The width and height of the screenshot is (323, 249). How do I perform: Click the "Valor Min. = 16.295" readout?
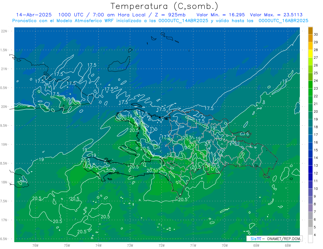click(221, 15)
